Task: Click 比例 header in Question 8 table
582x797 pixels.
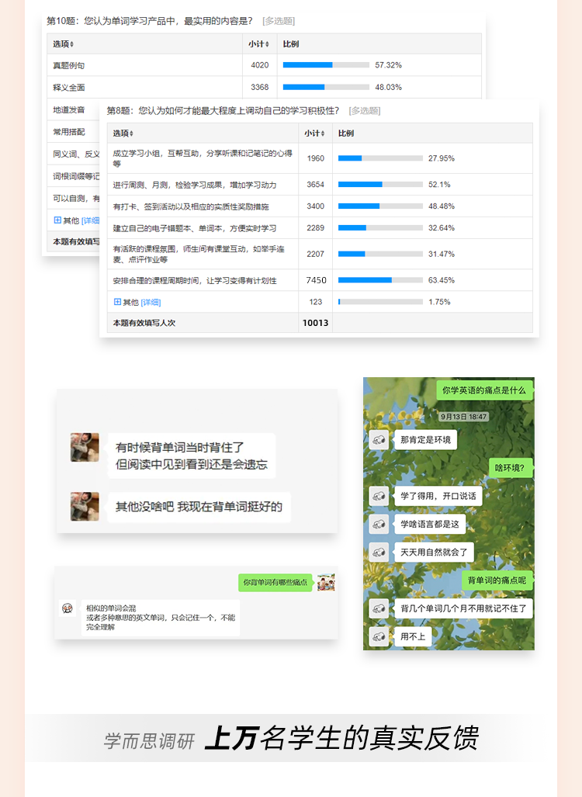Action: pos(345,133)
